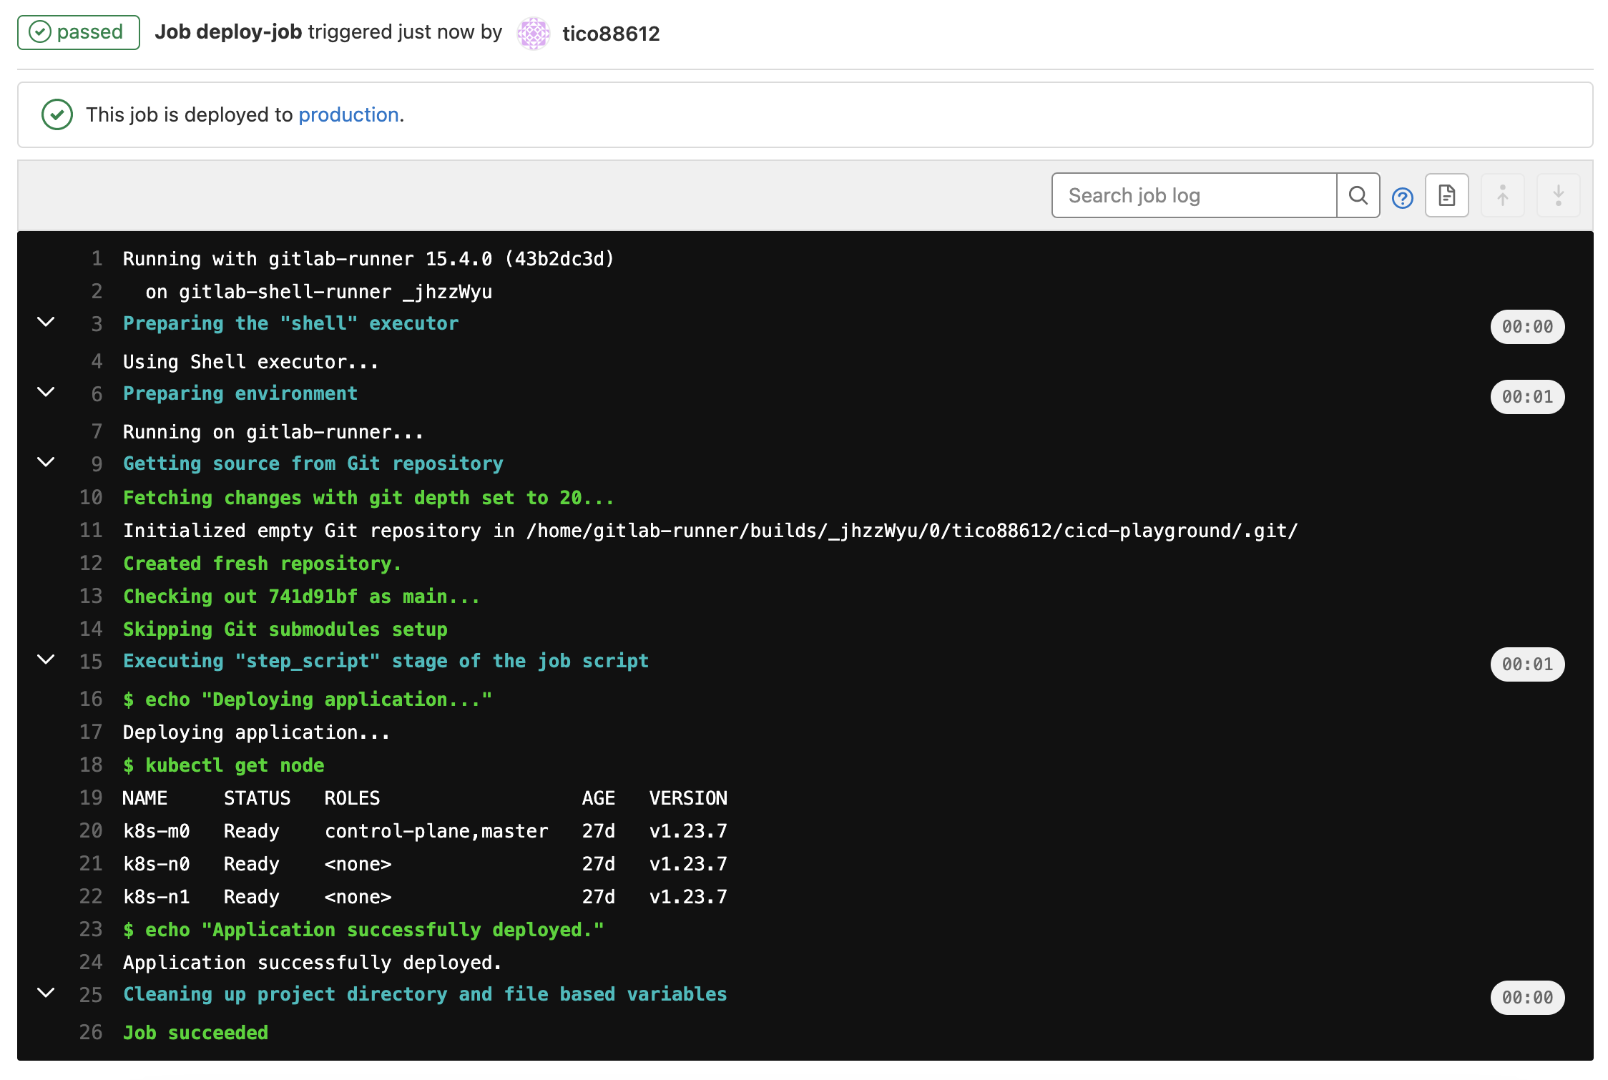1608x1080 pixels.
Task: Collapse the Executing step_script section
Action: click(x=46, y=659)
